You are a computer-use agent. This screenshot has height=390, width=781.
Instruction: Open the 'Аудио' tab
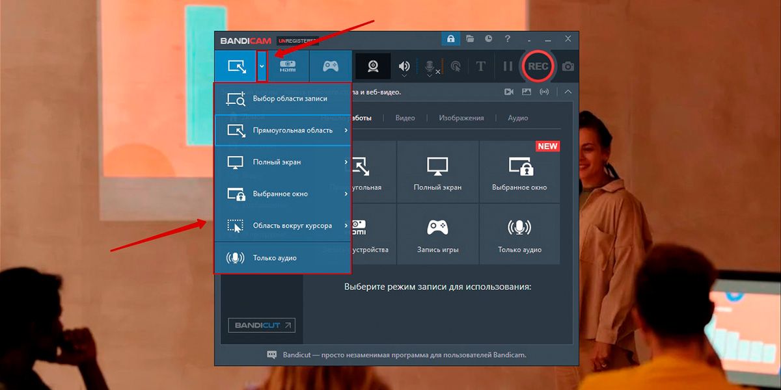pyautogui.click(x=518, y=118)
